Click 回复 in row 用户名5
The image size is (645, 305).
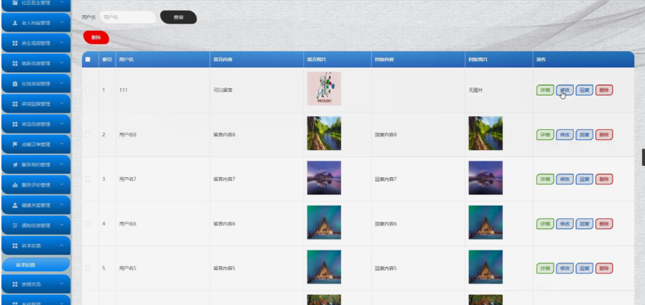tap(584, 268)
